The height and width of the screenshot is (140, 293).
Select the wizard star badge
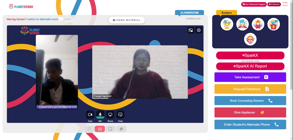258,24
